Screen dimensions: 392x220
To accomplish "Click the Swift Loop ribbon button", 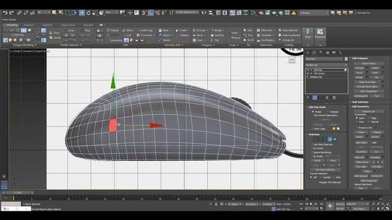I will pos(145,31).
